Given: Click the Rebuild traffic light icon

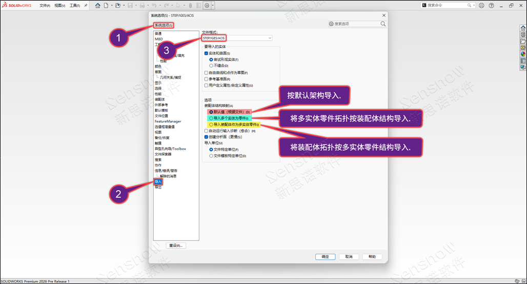Looking at the screenshot, I should click(x=190, y=5).
